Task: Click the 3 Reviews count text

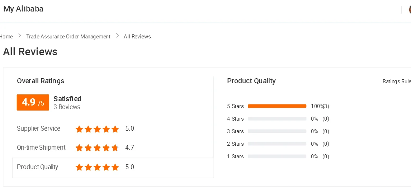Action: tap(67, 107)
